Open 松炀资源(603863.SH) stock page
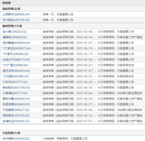This screenshot has height=141, width=145. pyautogui.click(x=16, y=104)
